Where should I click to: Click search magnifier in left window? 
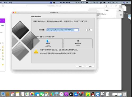click(x=3, y=43)
